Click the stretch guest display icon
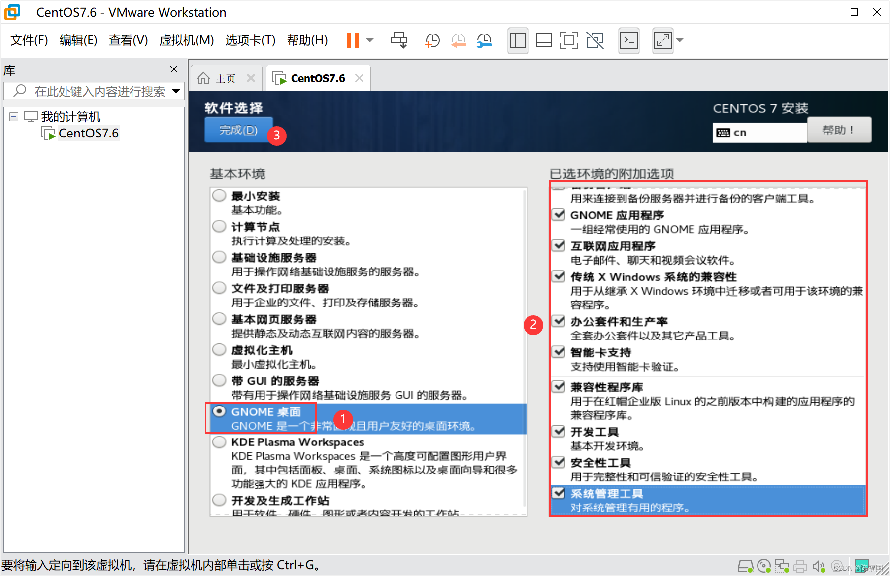 pos(663,40)
